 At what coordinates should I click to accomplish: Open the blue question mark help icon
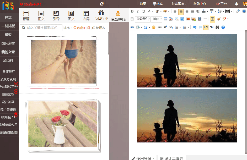[x=223, y=27]
